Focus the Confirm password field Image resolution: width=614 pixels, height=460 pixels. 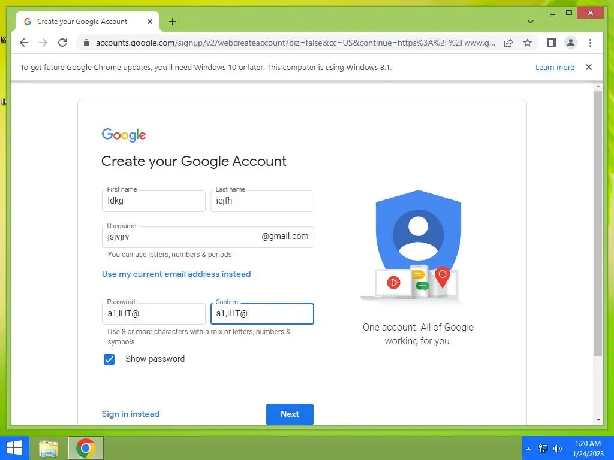[262, 314]
